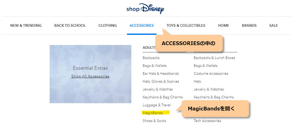293x126 pixels.
Task: Open Luggage & Travel link
Action: 156,105
